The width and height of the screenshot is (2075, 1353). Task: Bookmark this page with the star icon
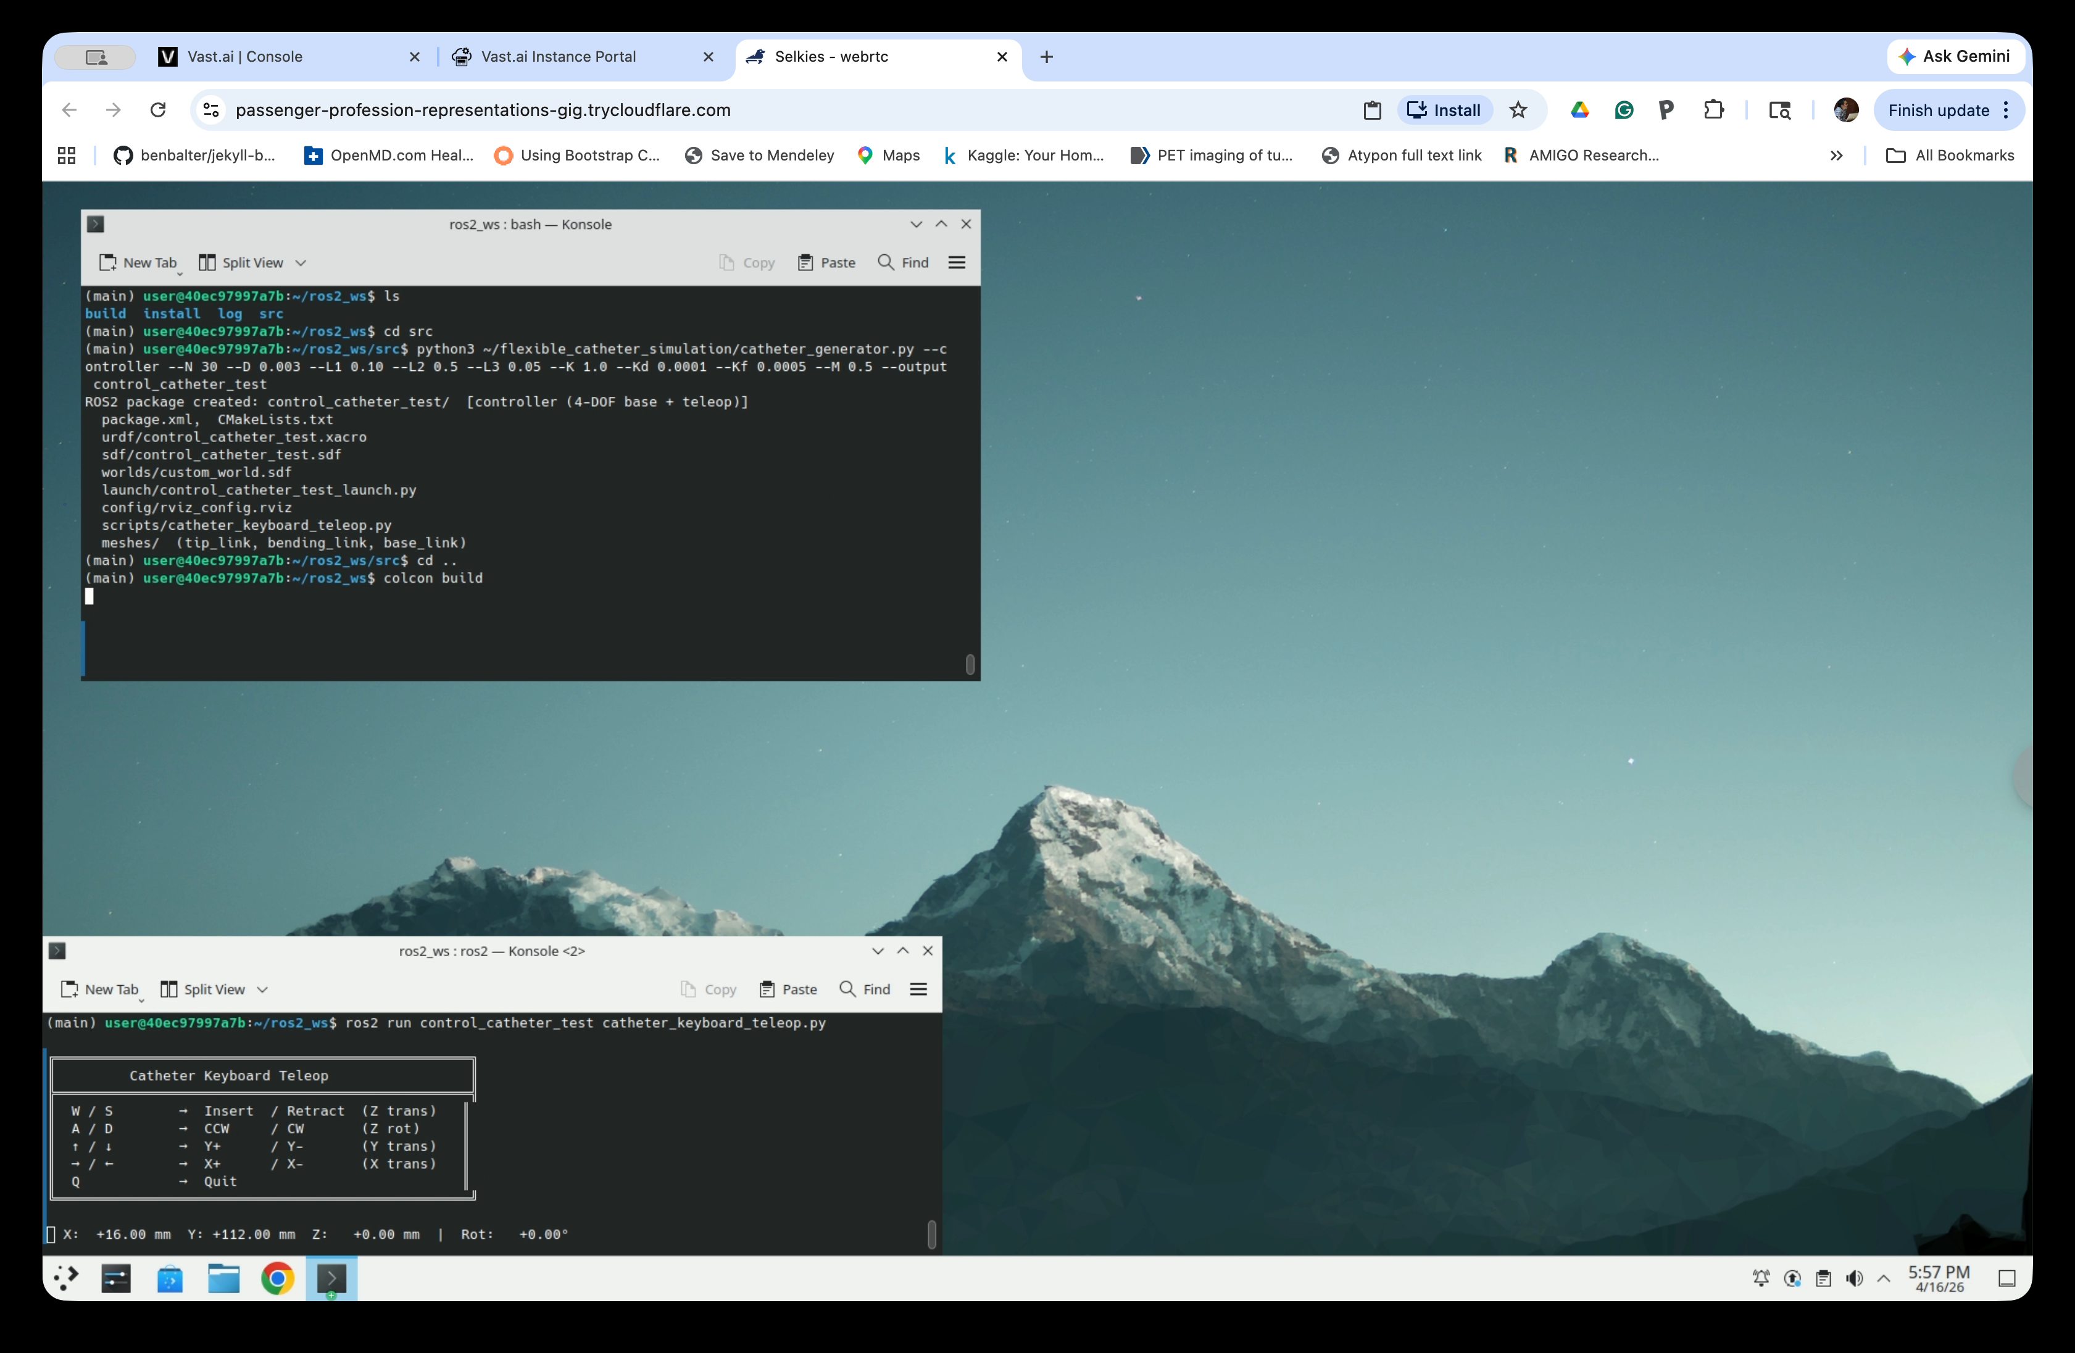pyautogui.click(x=1518, y=110)
